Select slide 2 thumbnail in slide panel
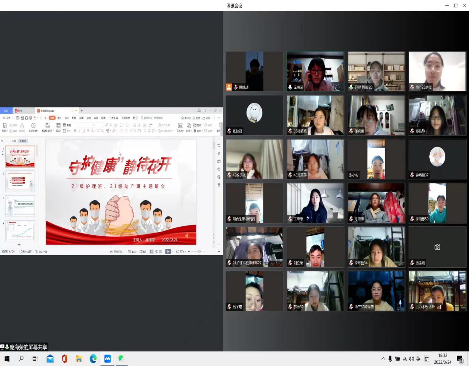The height and width of the screenshot is (366, 469). (20, 181)
